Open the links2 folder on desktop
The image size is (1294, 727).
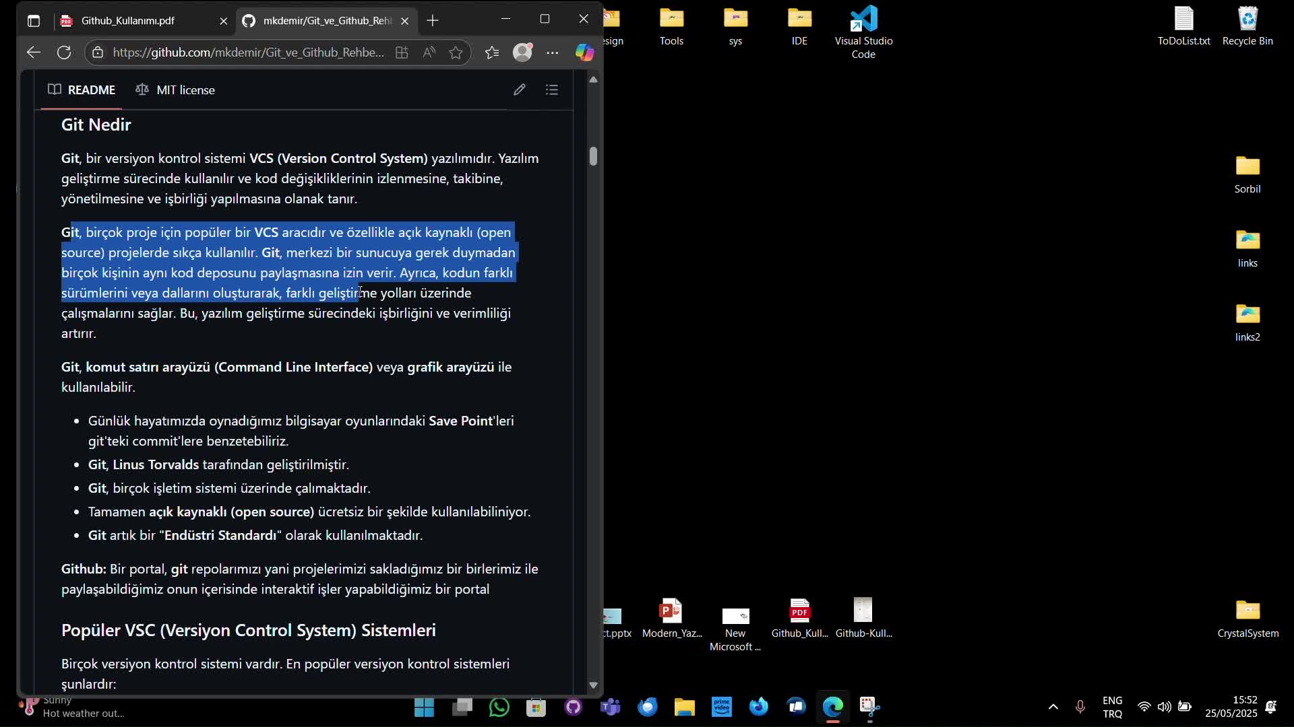click(x=1247, y=323)
